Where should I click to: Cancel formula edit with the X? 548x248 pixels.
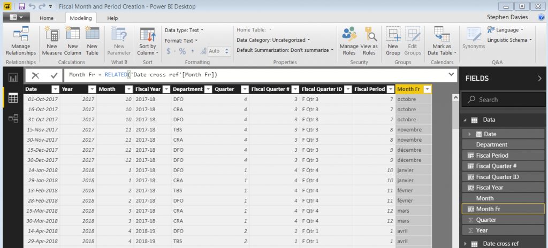[35, 76]
